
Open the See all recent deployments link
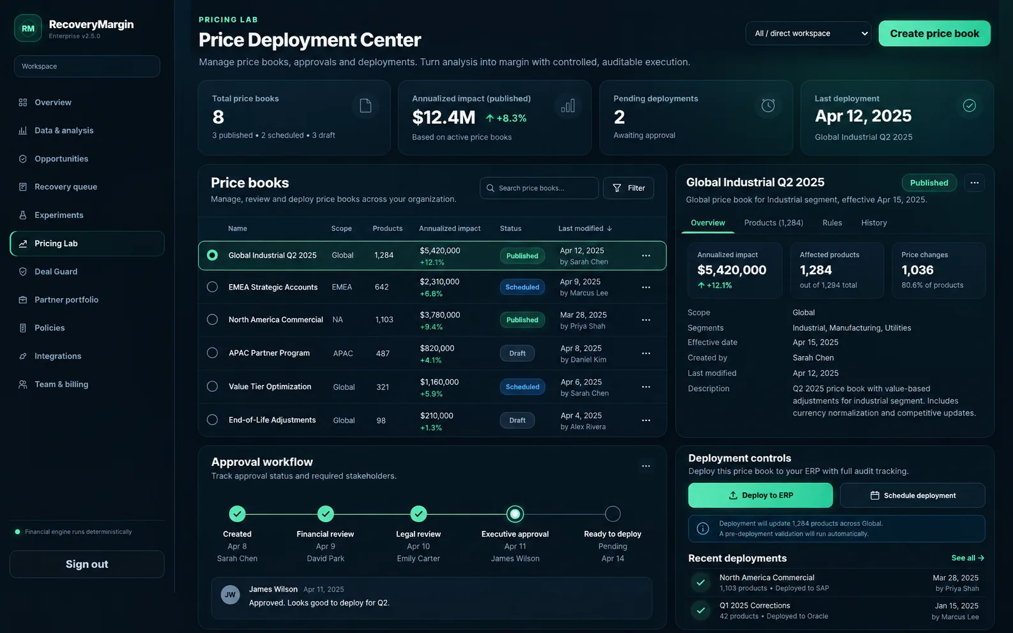(x=968, y=558)
